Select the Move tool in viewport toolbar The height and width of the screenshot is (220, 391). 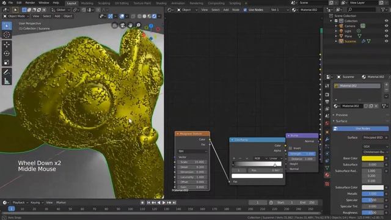7,45
